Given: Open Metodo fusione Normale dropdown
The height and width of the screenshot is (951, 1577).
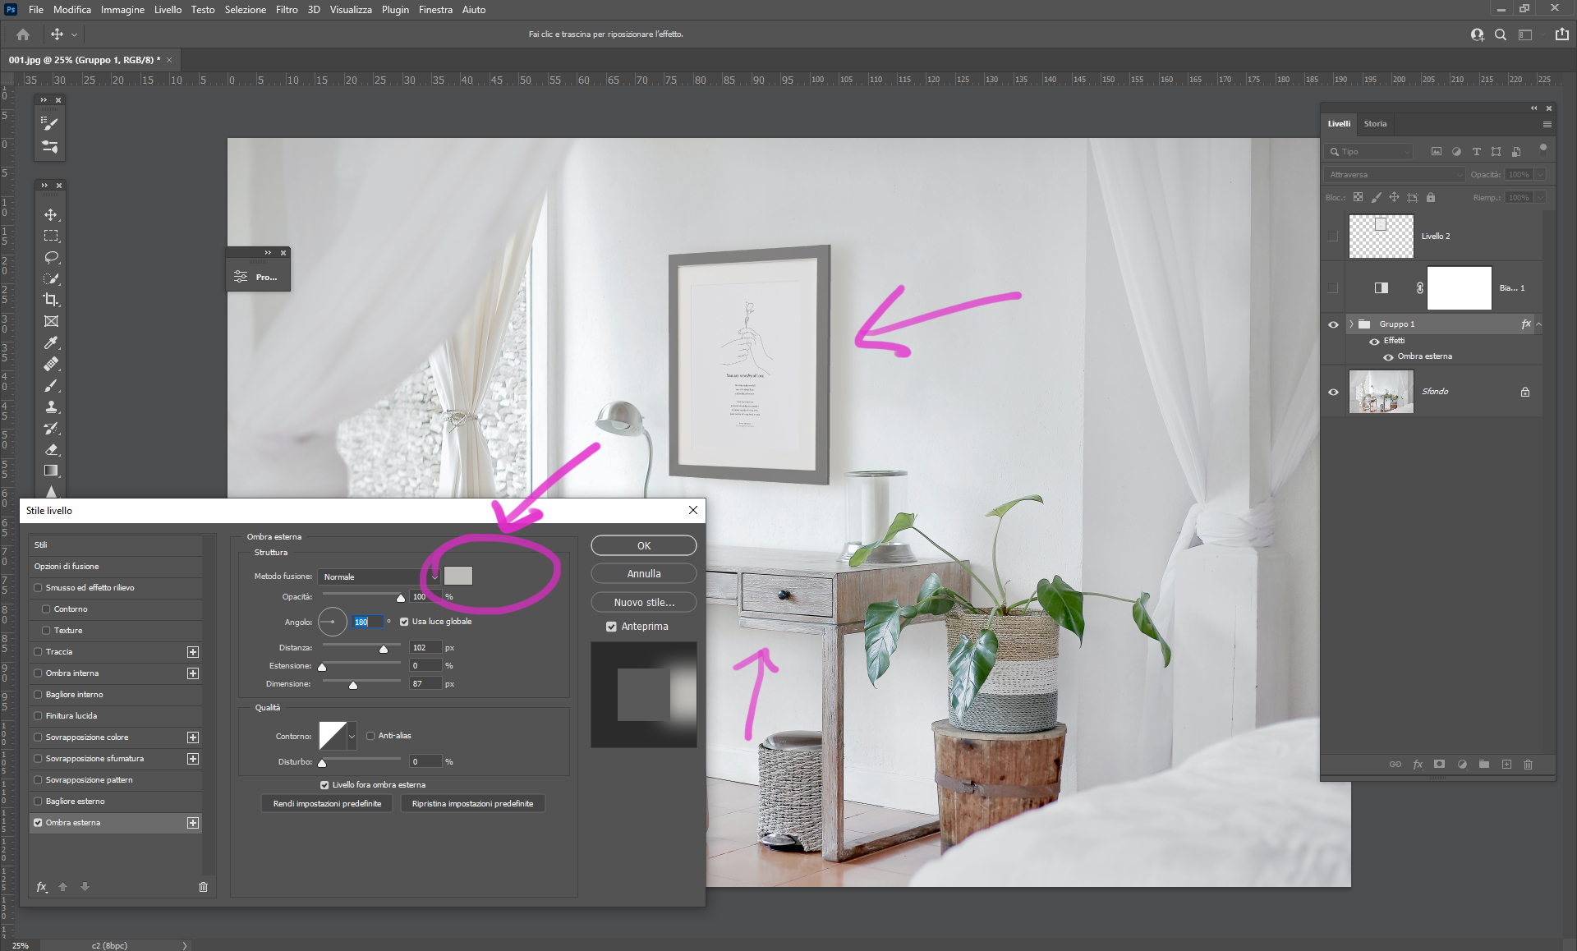Looking at the screenshot, I should click(x=379, y=577).
